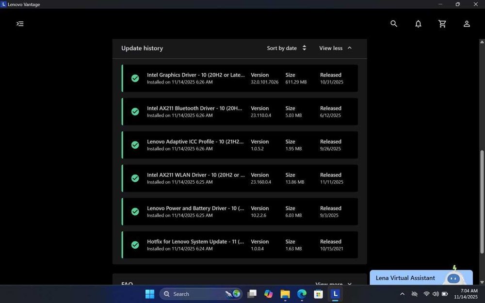Select the Intel AX211 WLAN Driver title

[x=196, y=175]
